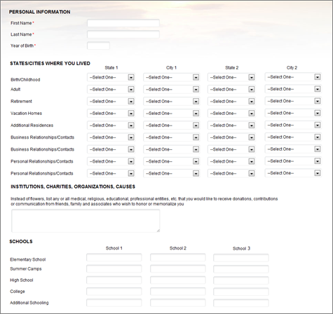The image size is (333, 314).
Task: Click Summer Camps field under School 3
Action: point(241,269)
